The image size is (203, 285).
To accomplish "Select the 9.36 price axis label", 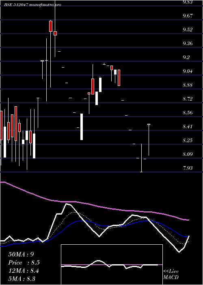I will (x=188, y=43).
